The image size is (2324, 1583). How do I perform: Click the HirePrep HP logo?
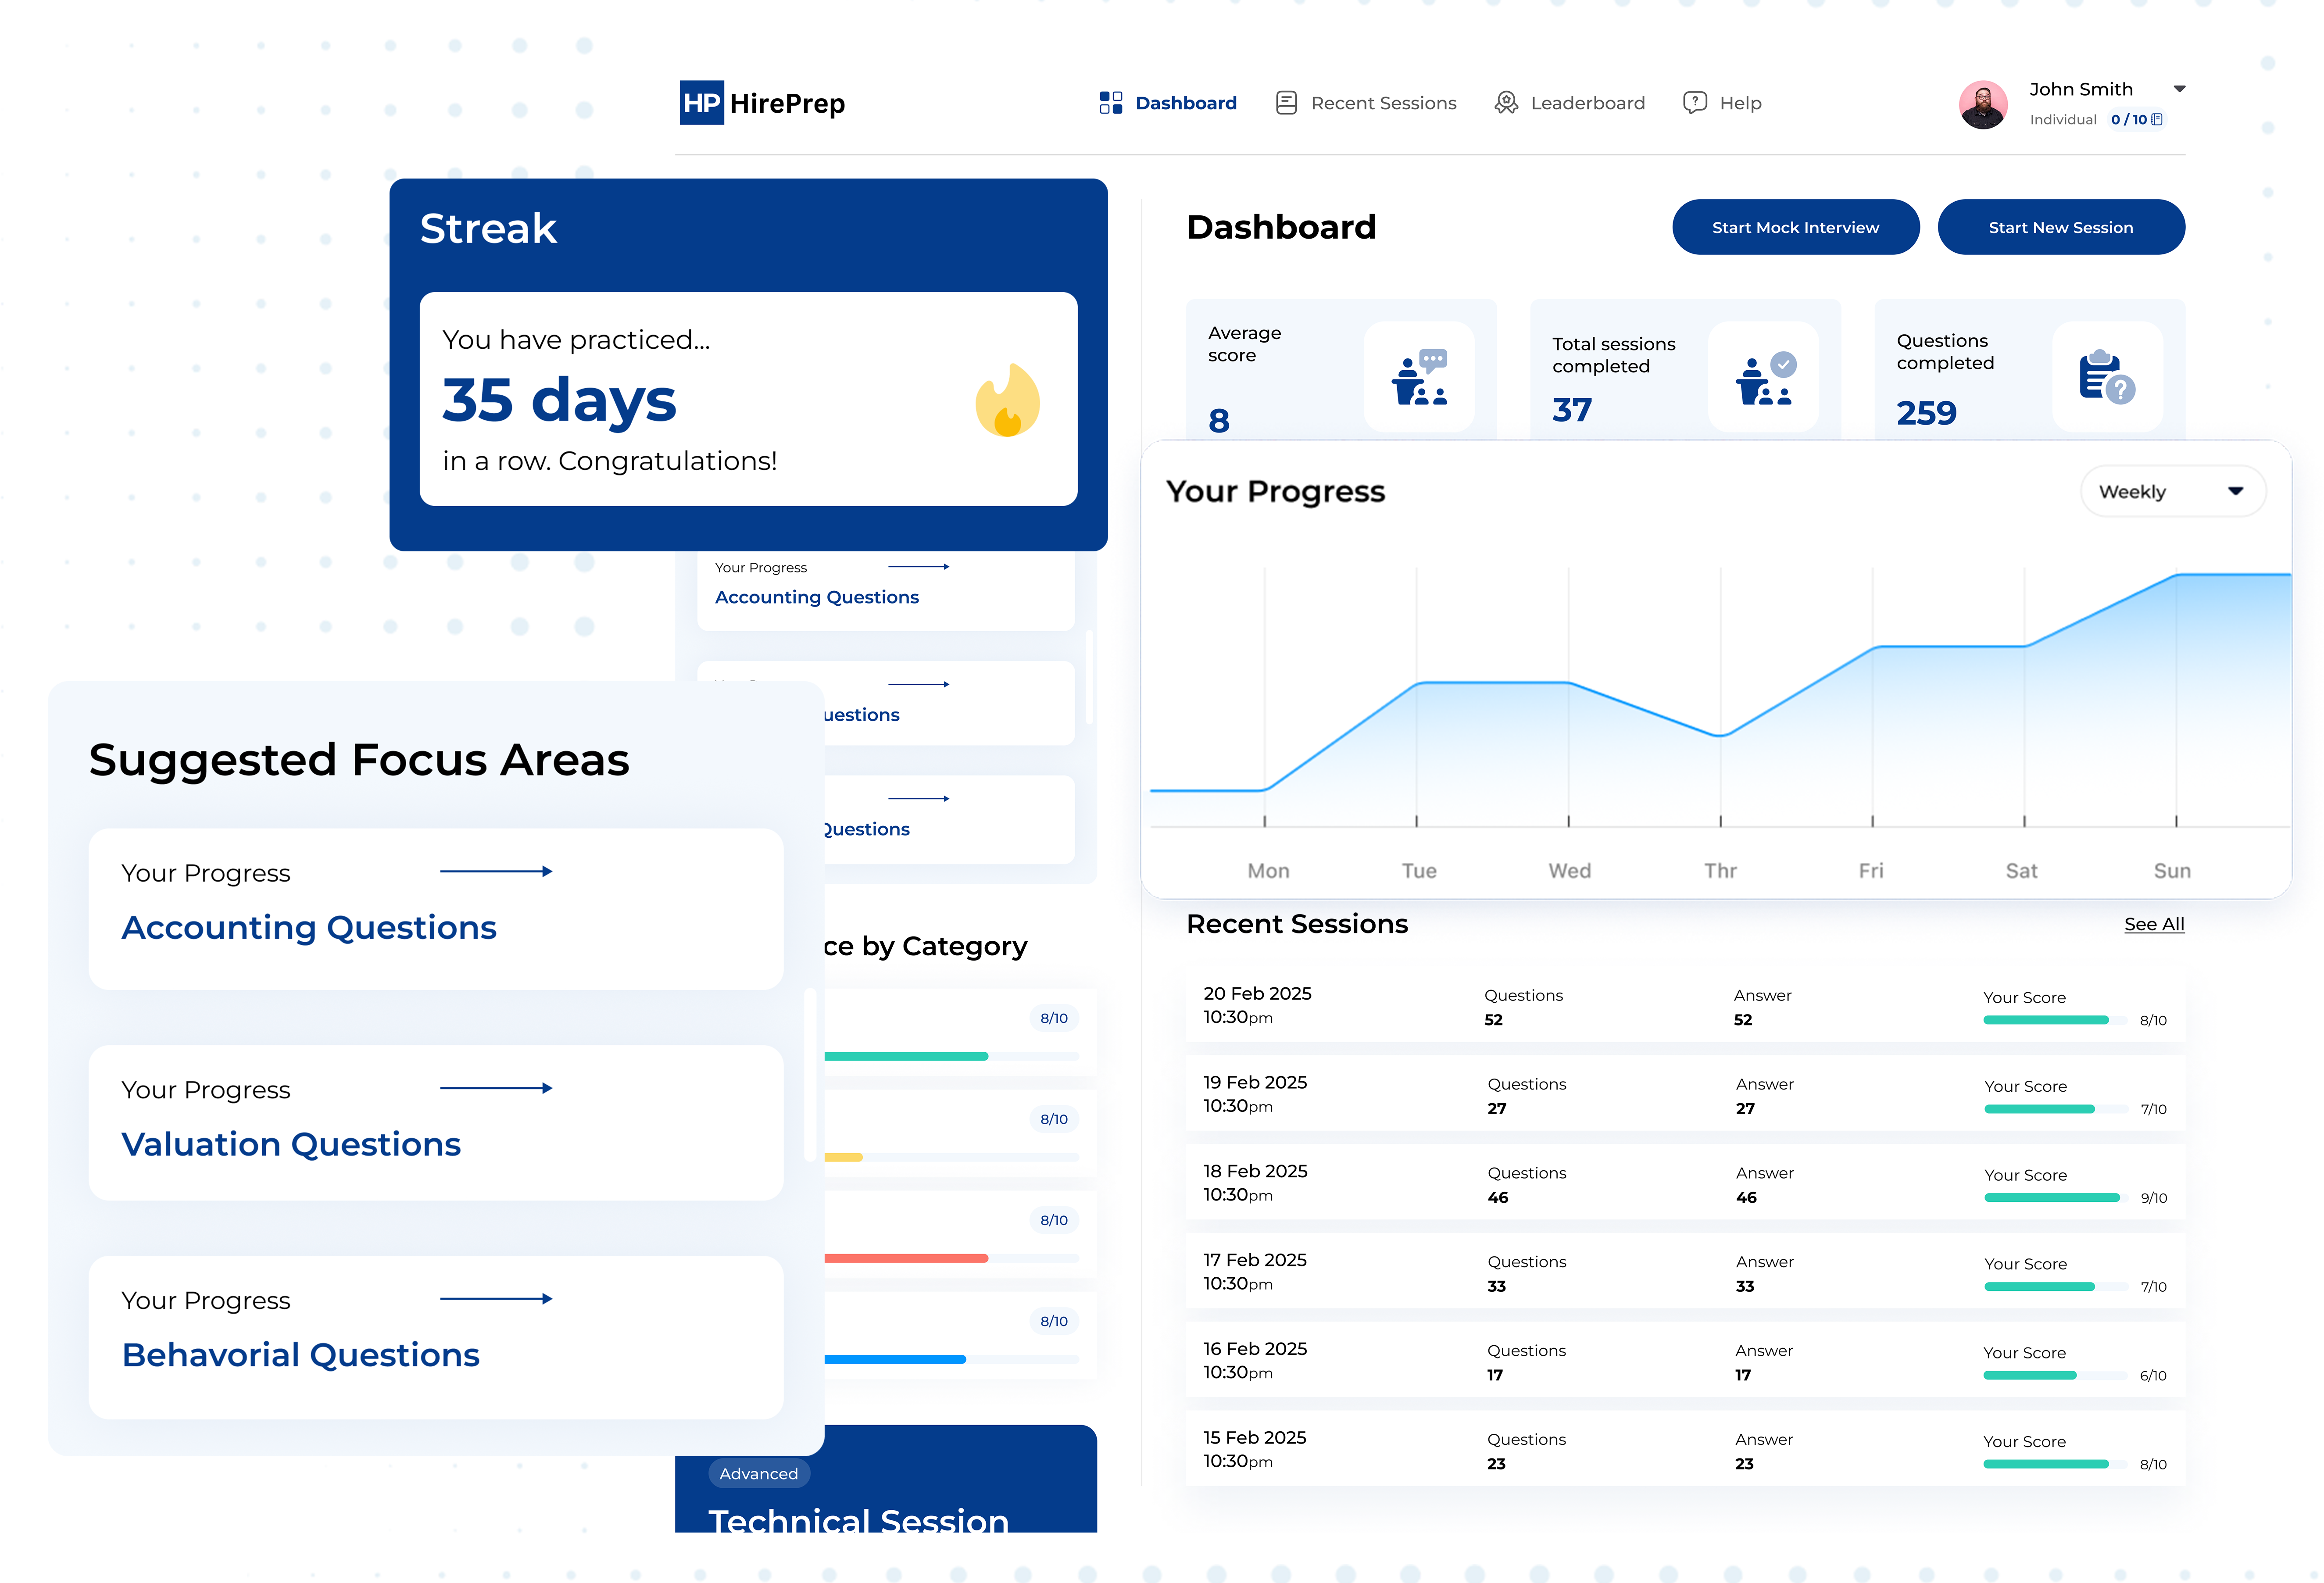[x=702, y=103]
